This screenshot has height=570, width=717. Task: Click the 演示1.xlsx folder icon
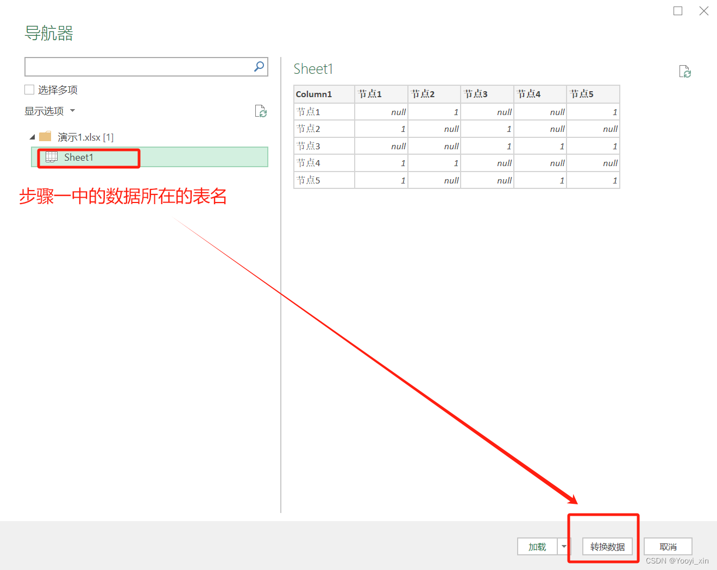(45, 136)
